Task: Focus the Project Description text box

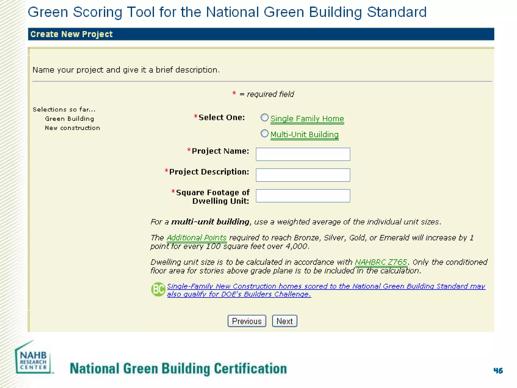Action: pyautogui.click(x=303, y=175)
